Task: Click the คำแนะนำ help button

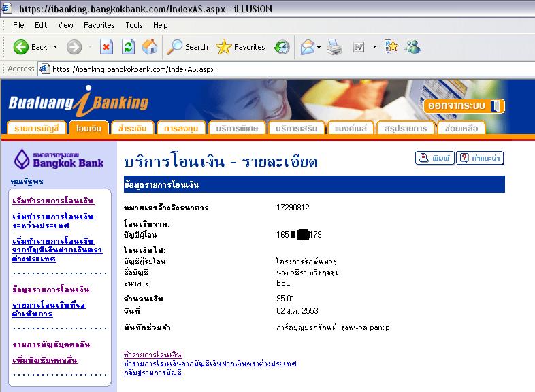Action: [480, 158]
